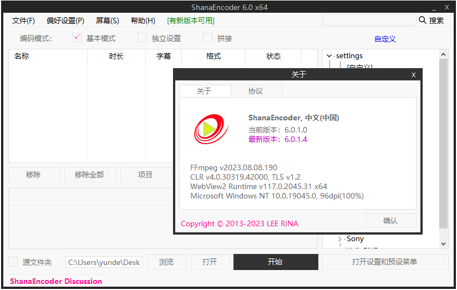This screenshot has height=290, width=457.
Task: Select the settings root tree item
Action: [349, 55]
